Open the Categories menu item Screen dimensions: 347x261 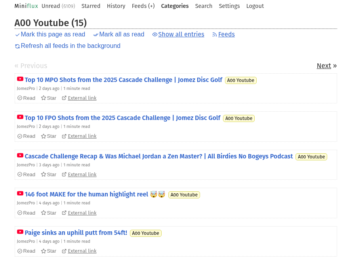click(x=175, y=6)
